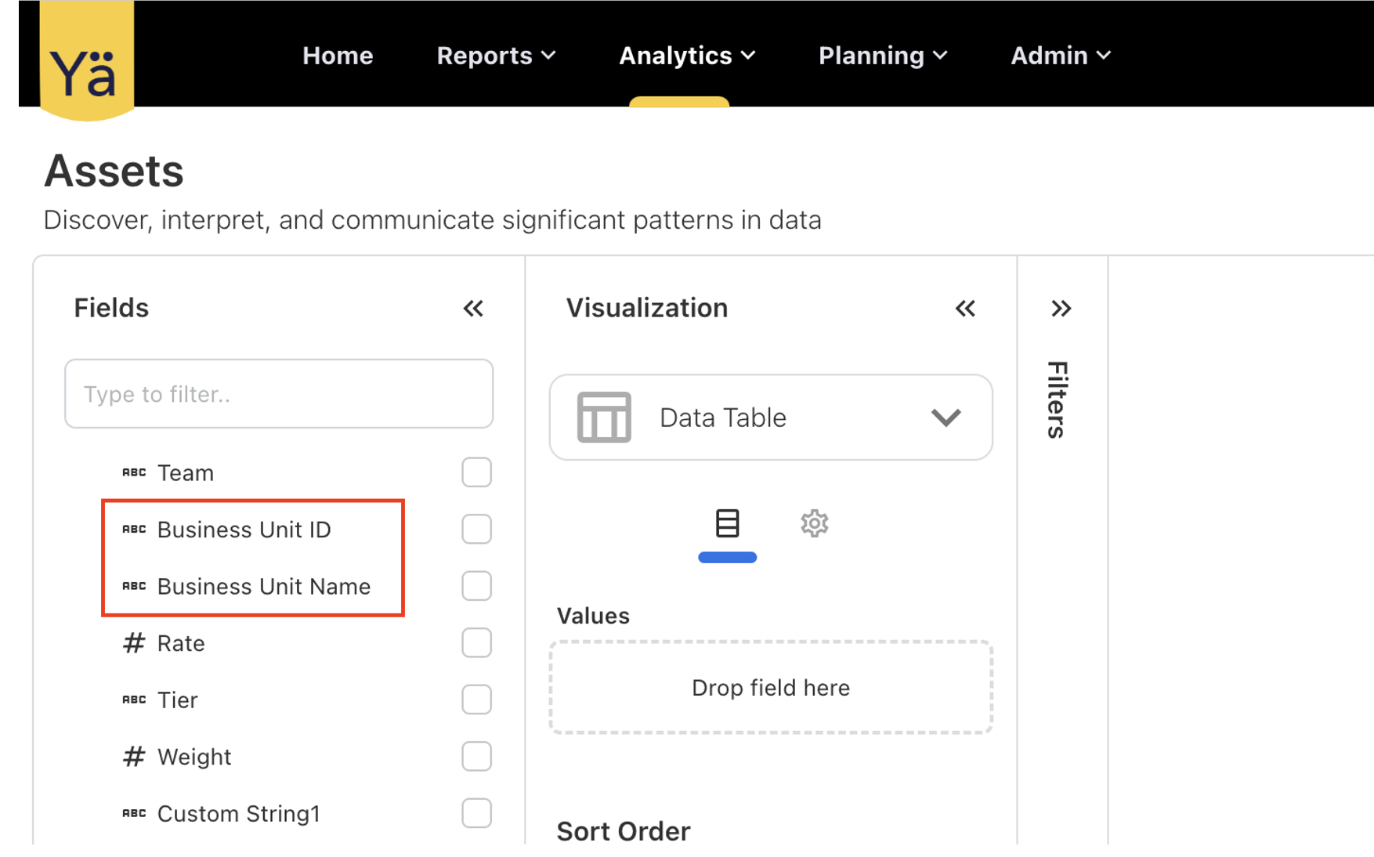Open the Data Table visualization dropdown
The image size is (1374, 857).
(x=945, y=418)
